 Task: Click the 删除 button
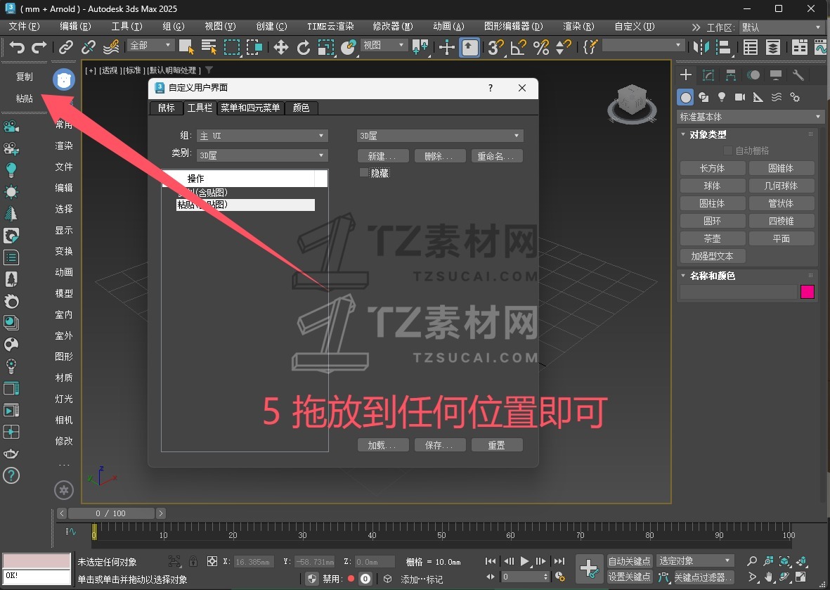coord(440,156)
